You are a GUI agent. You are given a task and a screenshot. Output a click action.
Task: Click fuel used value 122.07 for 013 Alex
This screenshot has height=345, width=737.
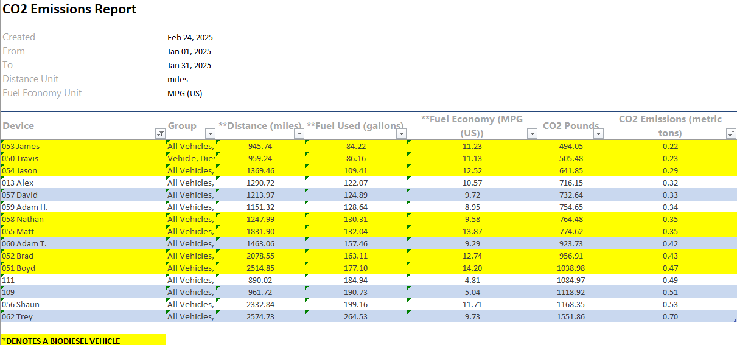tap(356, 183)
